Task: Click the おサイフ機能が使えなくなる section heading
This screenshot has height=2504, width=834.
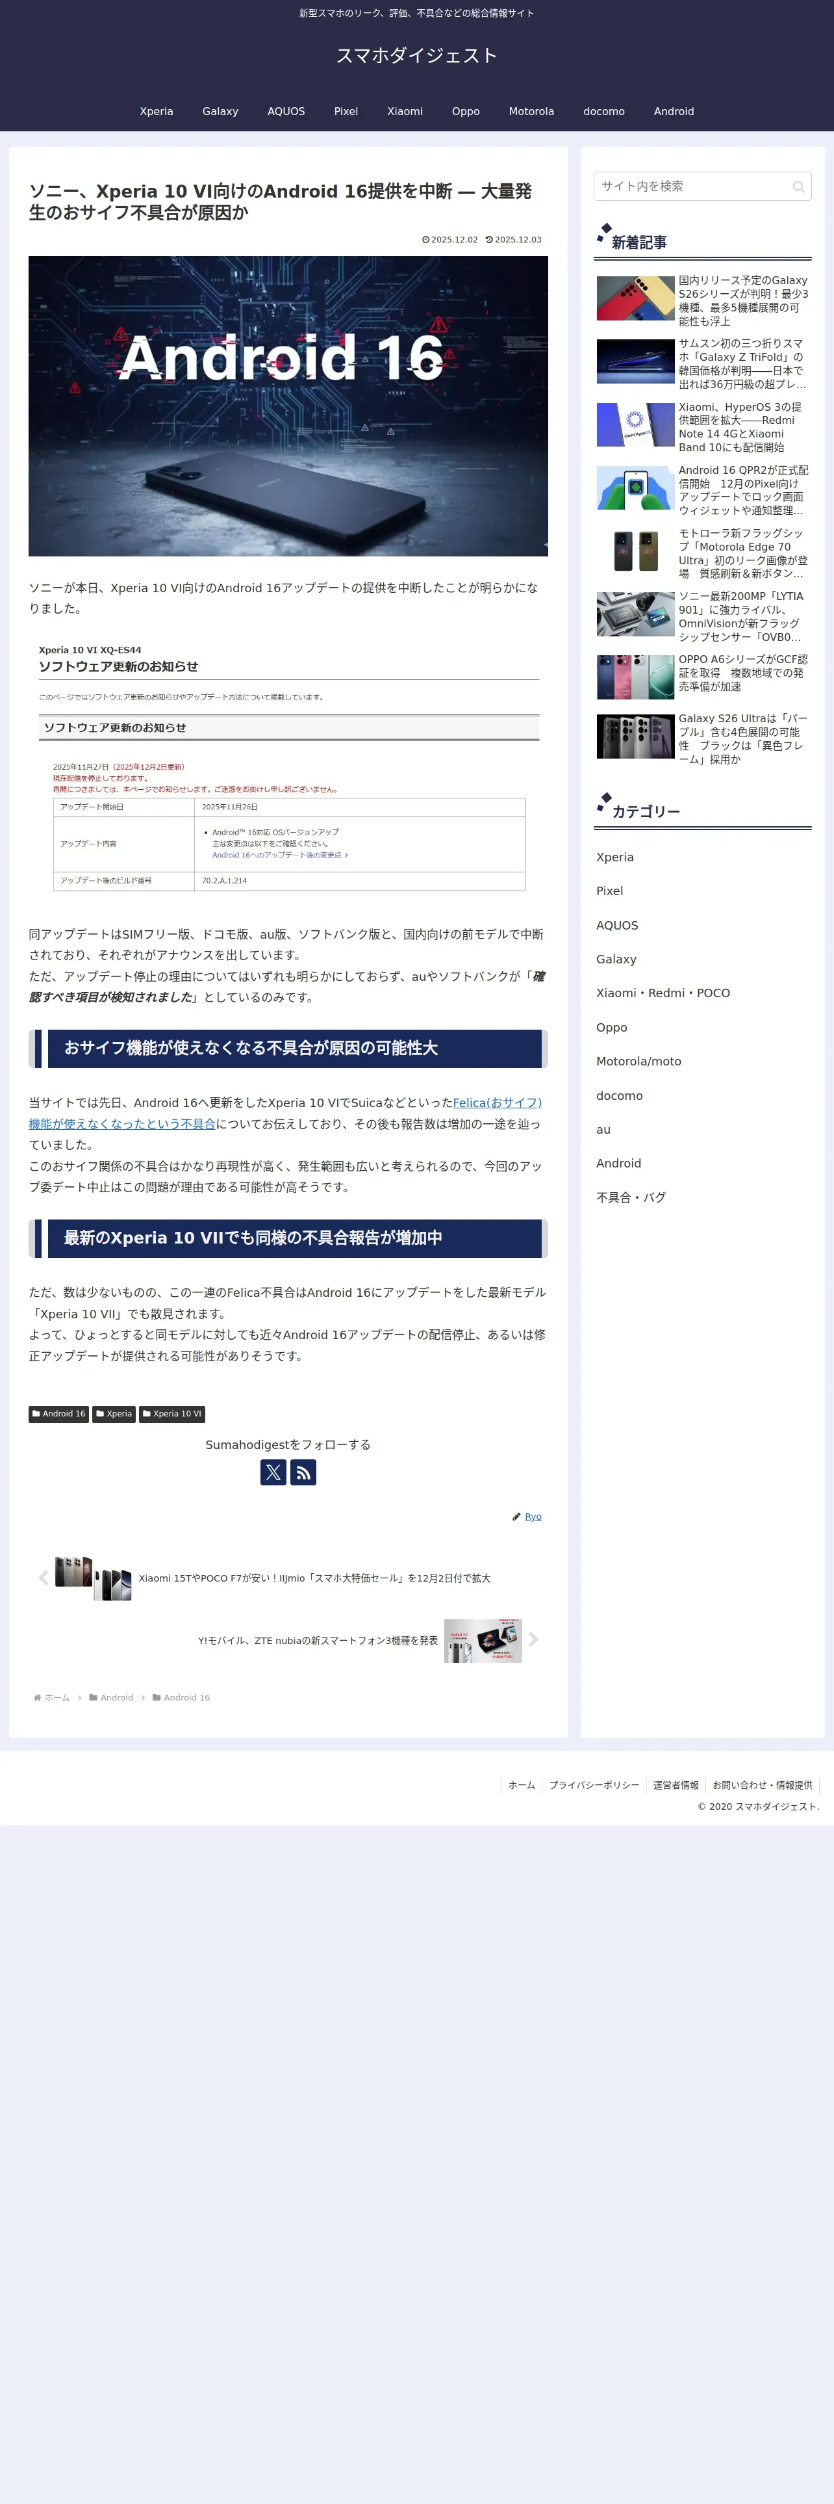Action: [288, 1048]
